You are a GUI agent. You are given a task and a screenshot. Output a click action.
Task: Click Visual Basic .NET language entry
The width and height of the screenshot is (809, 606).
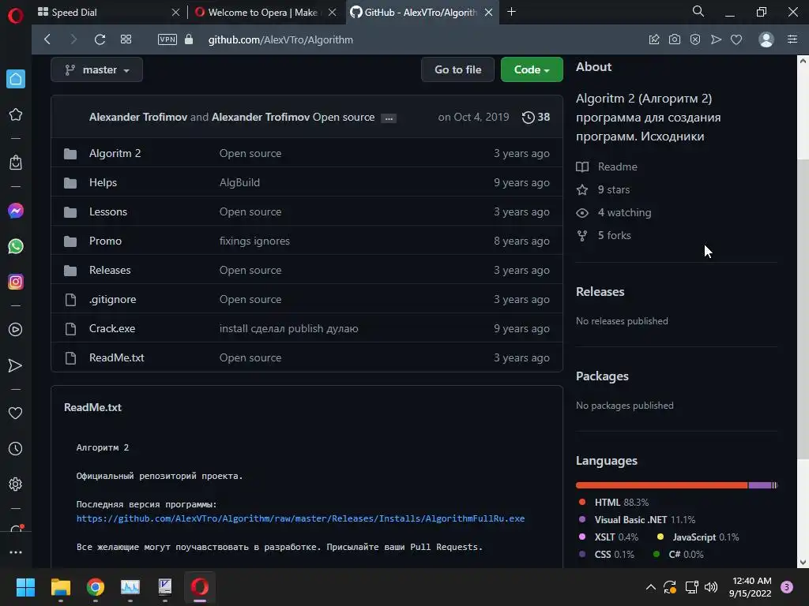(x=637, y=519)
